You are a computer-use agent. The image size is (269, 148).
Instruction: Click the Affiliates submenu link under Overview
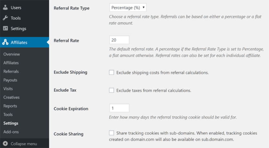pyautogui.click(x=11, y=63)
